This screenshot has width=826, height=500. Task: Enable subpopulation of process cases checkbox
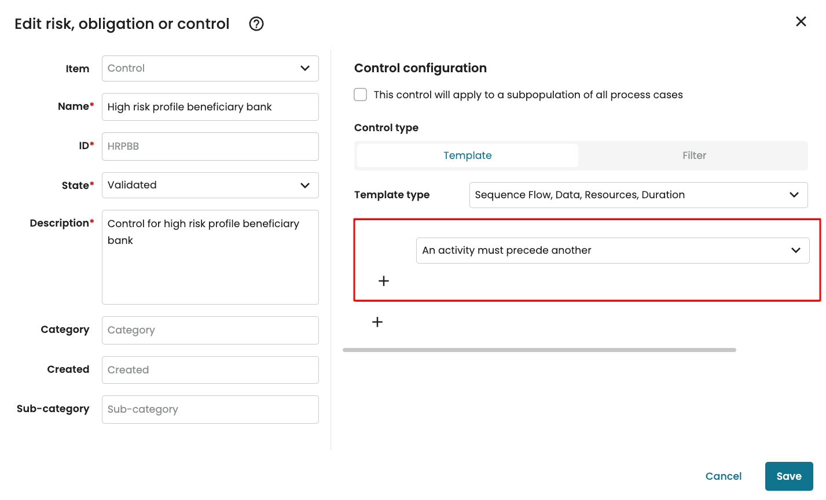(361, 95)
